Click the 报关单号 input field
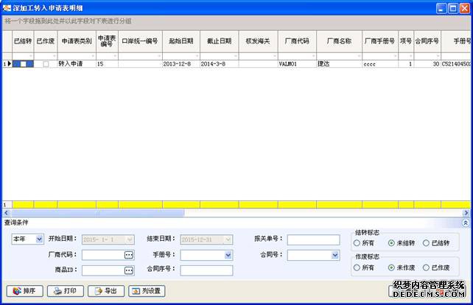Viewport: 473px width, 305px height. point(313,239)
